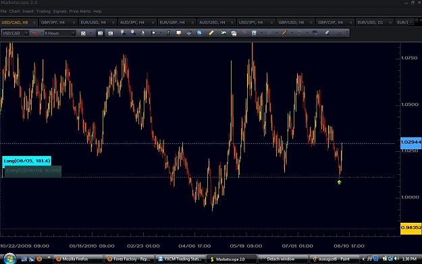
Task: Click the orange note label toolbar icon
Action: 179,33
